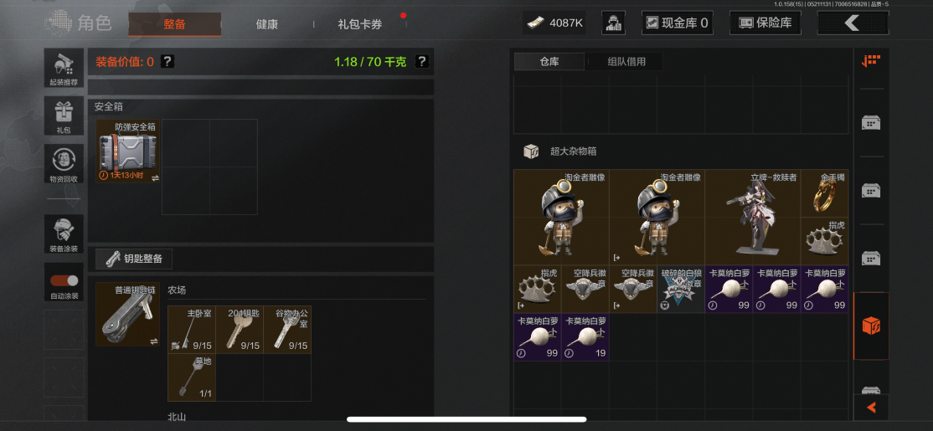
Task: Open the 物资回收 recycling icon
Action: pos(64,164)
